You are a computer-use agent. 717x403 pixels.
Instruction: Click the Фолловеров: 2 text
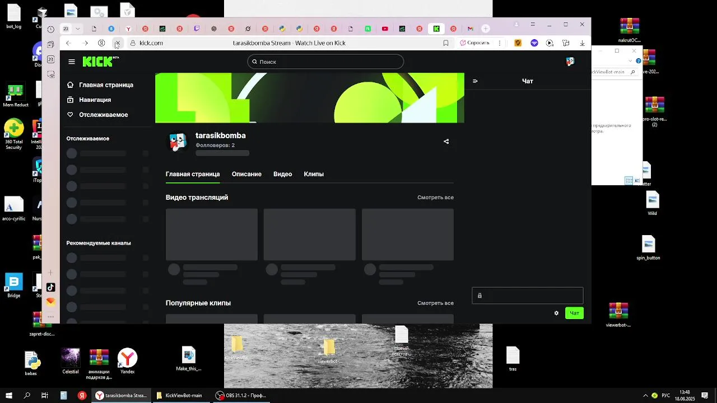click(215, 146)
